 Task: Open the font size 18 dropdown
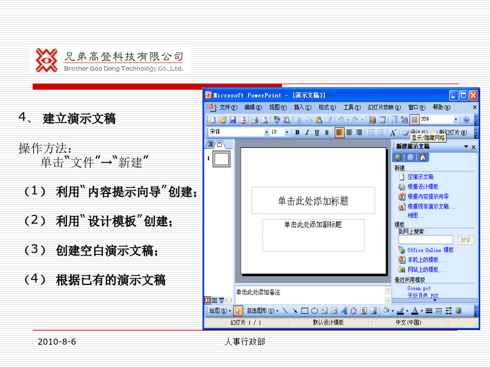coord(287,133)
